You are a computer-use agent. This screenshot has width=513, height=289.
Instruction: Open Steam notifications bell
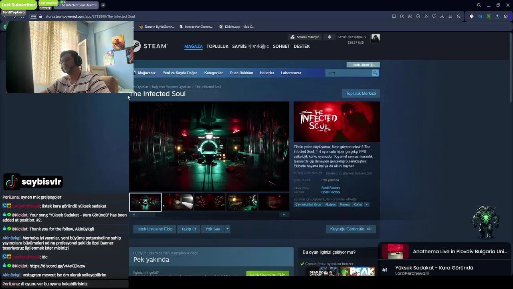coord(329,37)
